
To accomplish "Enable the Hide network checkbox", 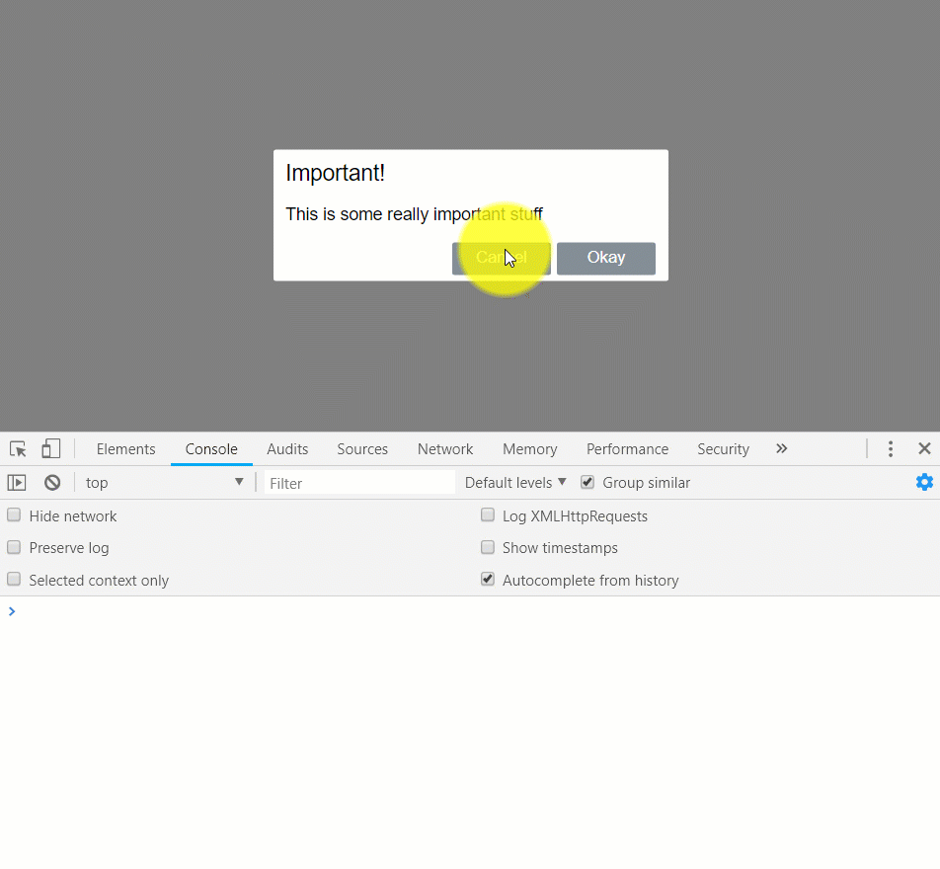I will tap(14, 514).
